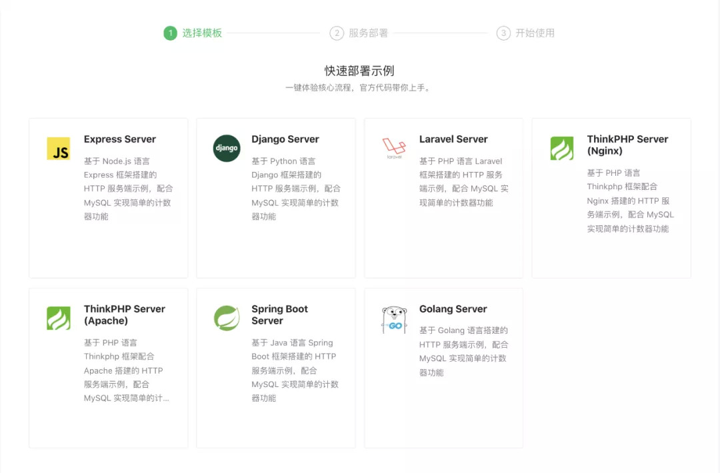Screen dimensions: 720x473
Task: Click the Nginx 搭建的 HTTP description text
Action: 631,201
